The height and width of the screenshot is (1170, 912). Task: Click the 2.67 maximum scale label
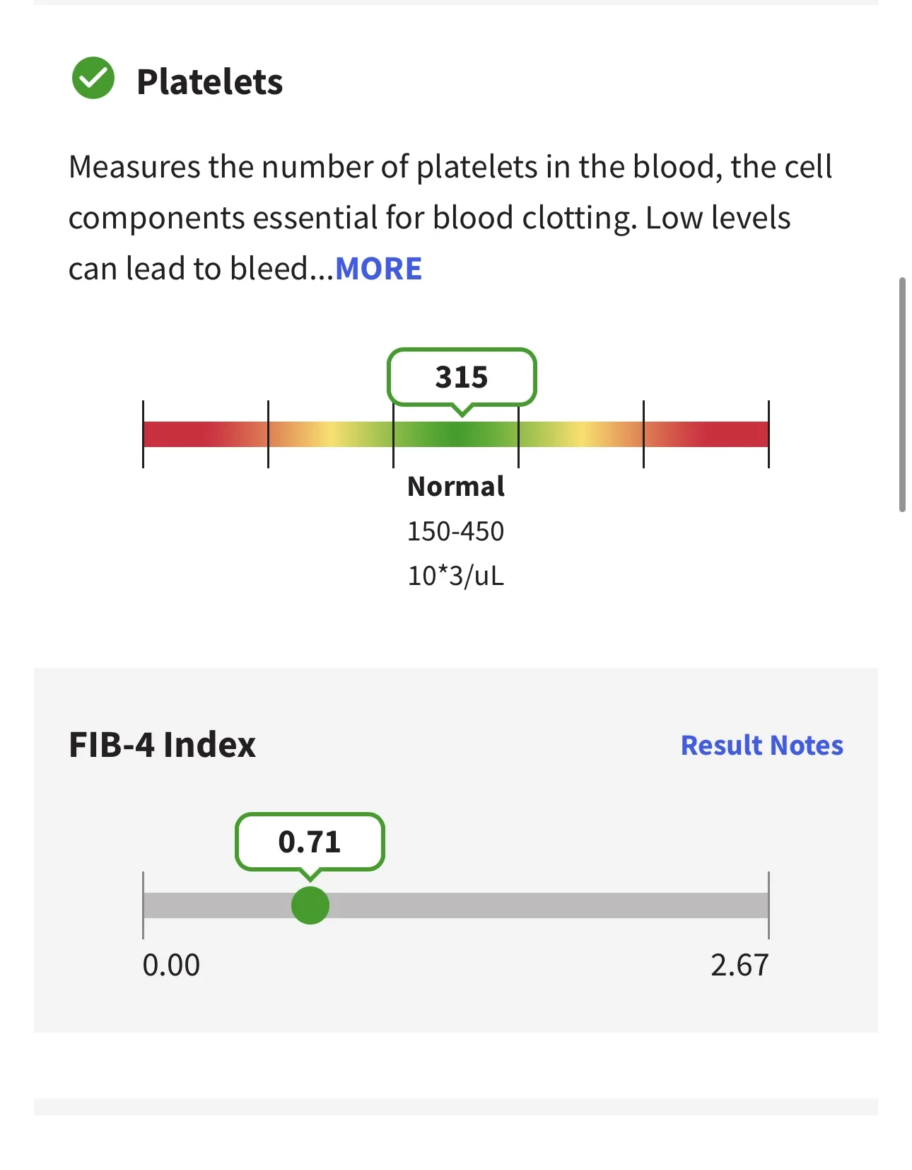coord(739,965)
